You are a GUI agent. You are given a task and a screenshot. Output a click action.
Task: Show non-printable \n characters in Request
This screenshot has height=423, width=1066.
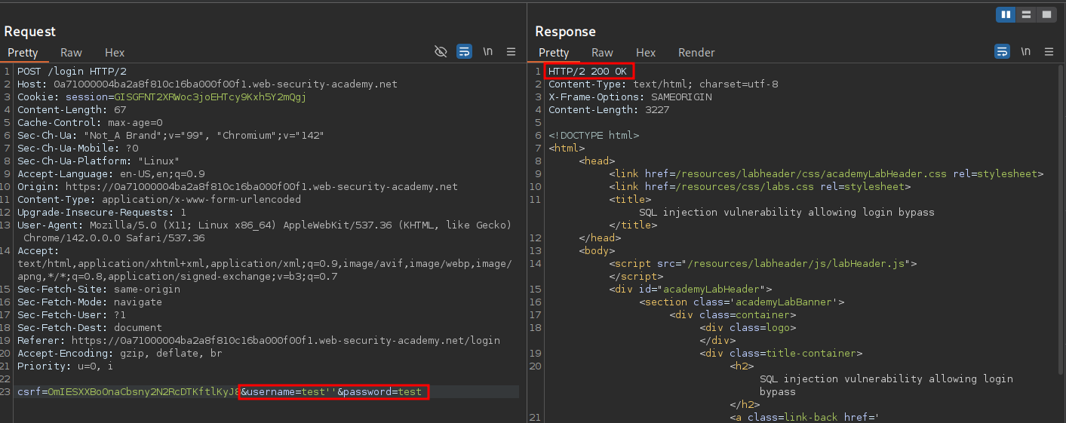(x=488, y=51)
